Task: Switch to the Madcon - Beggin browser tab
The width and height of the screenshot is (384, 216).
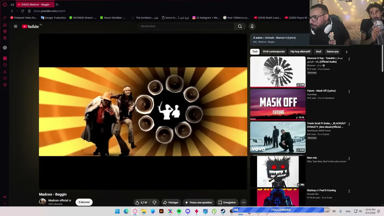Action: pyautogui.click(x=34, y=4)
